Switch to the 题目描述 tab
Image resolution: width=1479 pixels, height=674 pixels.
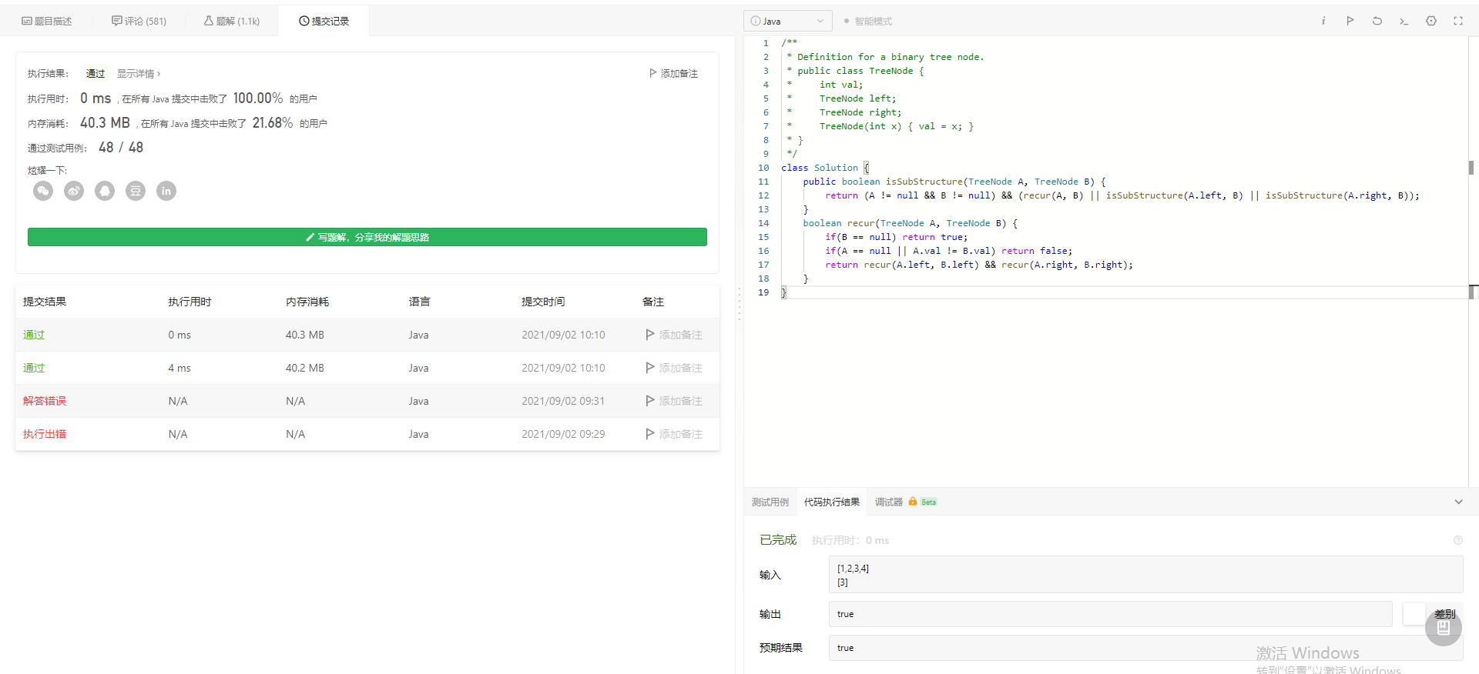pos(46,21)
